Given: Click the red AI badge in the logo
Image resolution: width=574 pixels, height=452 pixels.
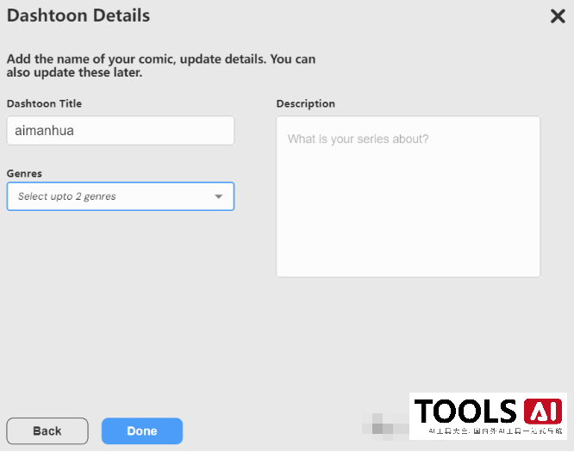Looking at the screenshot, I should pyautogui.click(x=543, y=412).
